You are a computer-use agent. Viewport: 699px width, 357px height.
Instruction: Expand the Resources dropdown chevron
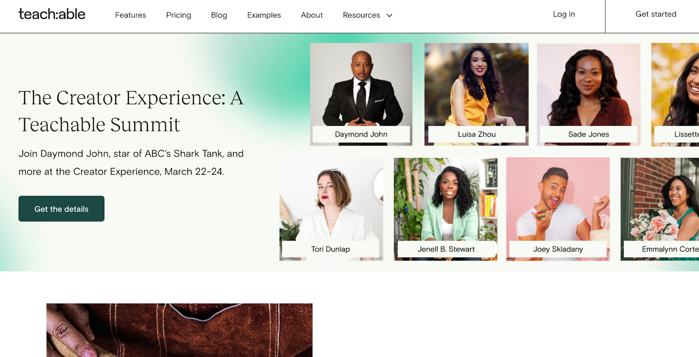pos(389,15)
